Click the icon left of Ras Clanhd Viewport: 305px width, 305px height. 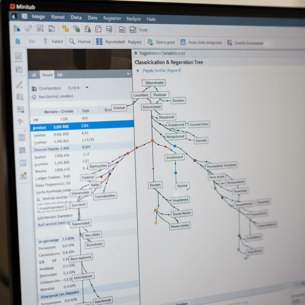pos(34,97)
